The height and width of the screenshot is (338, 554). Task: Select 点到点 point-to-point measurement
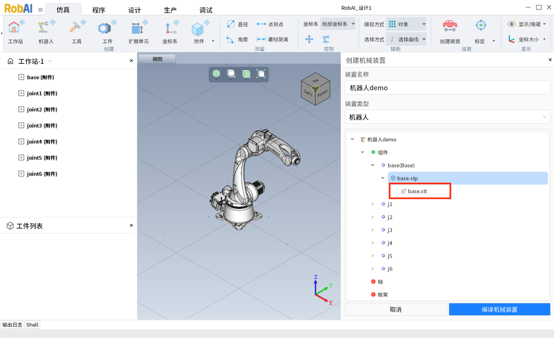270,24
